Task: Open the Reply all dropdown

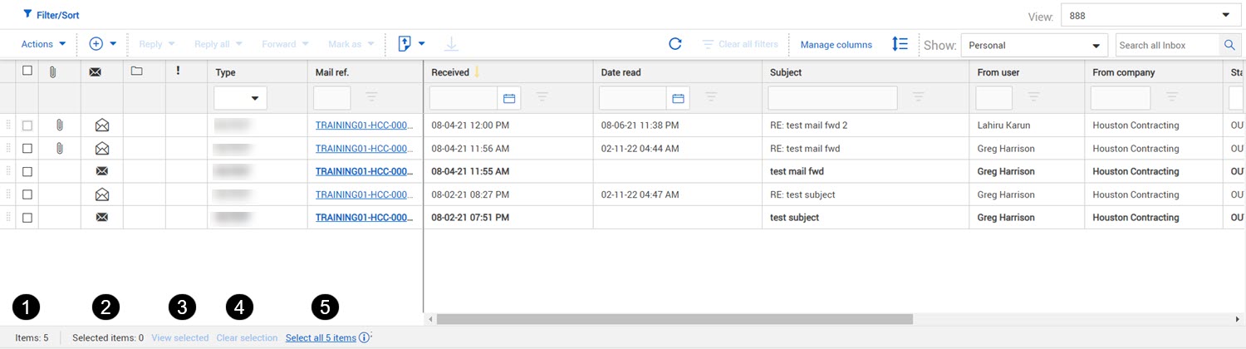Action: click(x=218, y=44)
